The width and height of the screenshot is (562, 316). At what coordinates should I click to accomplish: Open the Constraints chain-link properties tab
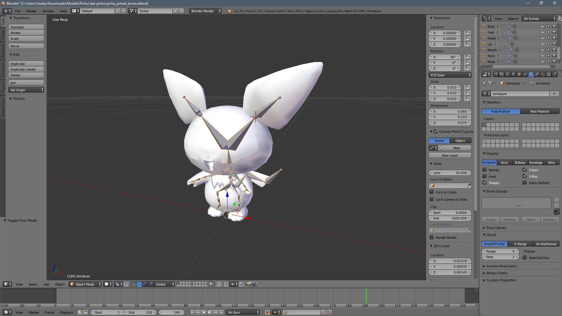525,74
